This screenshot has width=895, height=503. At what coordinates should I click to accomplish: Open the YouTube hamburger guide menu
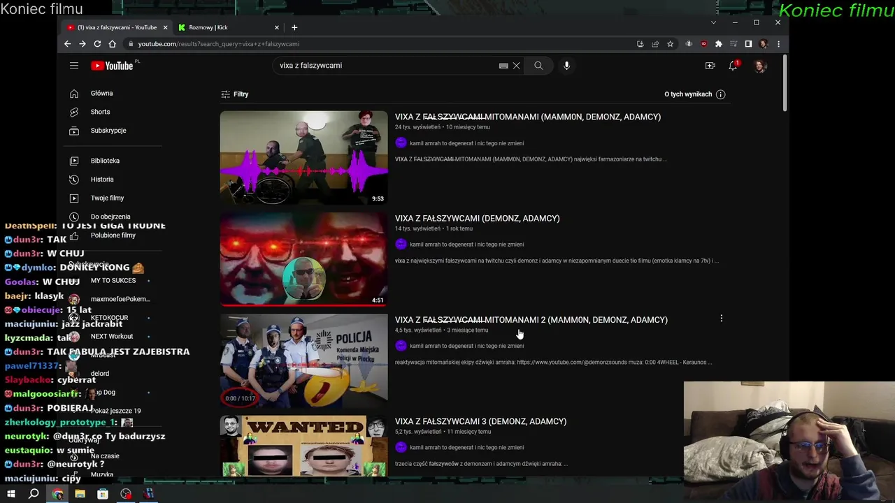pyautogui.click(x=74, y=66)
